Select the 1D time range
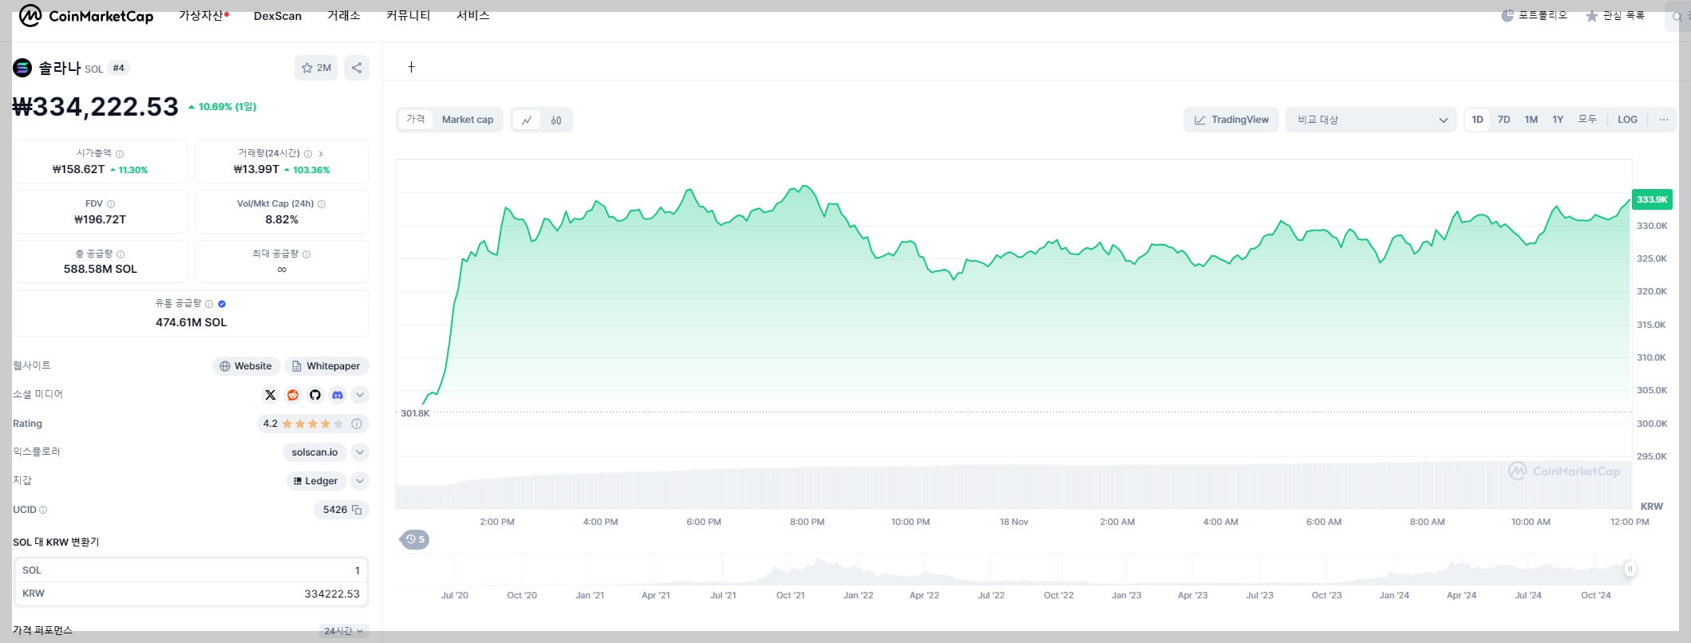The image size is (1691, 643). [1477, 120]
